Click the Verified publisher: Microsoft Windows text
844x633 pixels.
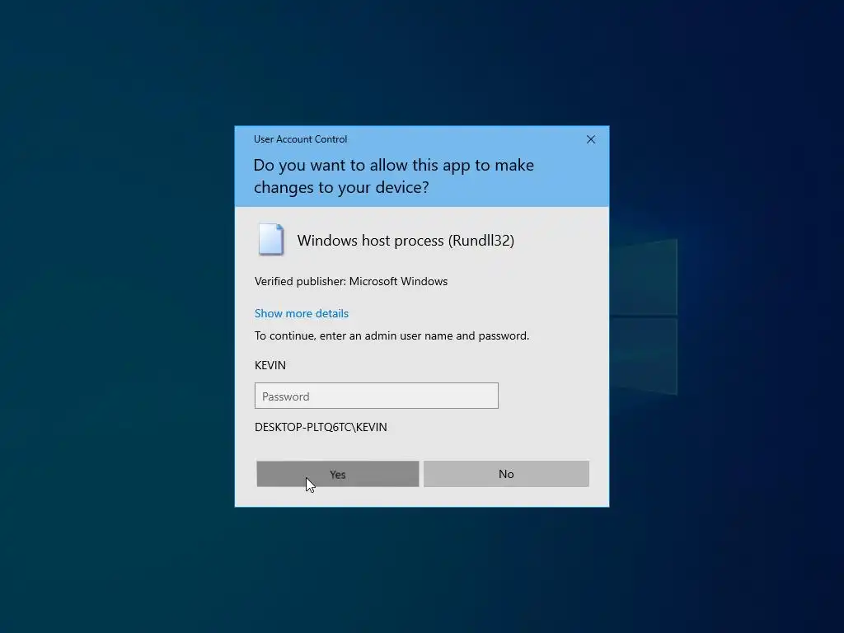click(x=351, y=282)
